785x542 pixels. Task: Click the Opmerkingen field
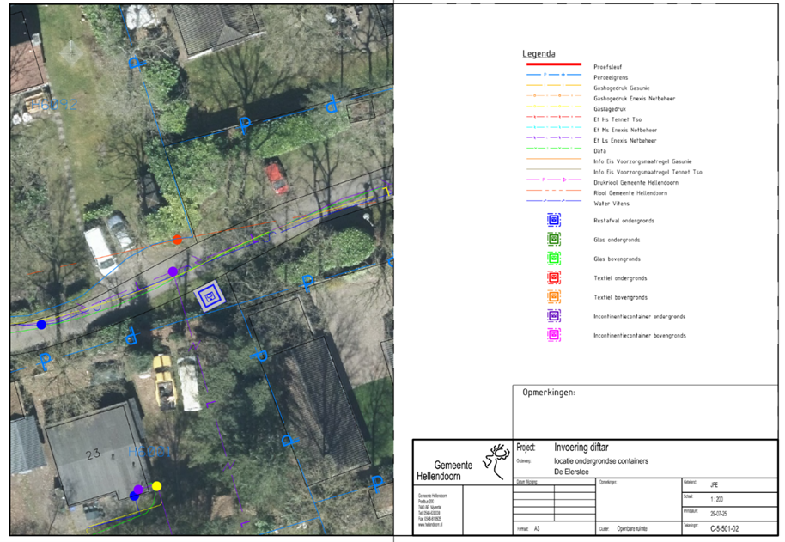click(x=644, y=412)
